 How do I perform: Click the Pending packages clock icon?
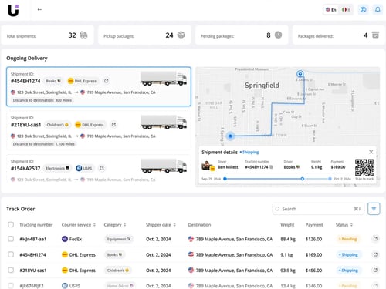pos(278,35)
